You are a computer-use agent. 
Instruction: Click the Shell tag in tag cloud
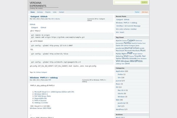pos(126,56)
